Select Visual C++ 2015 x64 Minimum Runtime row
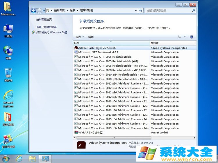218x163 pixels. click(135, 124)
